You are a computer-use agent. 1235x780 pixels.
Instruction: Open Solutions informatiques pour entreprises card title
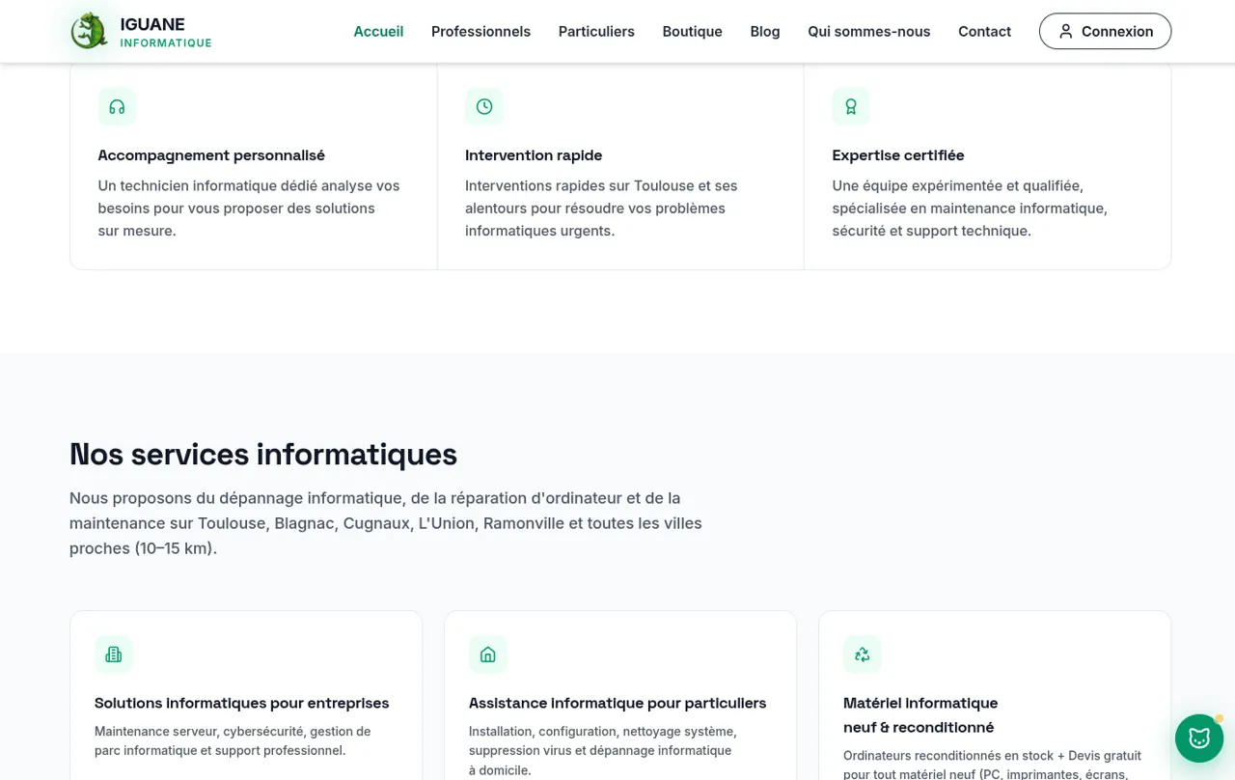pos(242,703)
